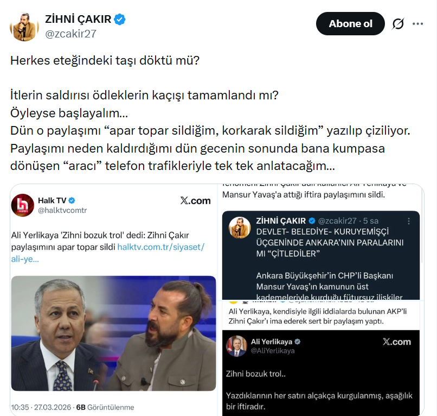Open the Grok slash-circle icon
Image resolution: width=437 pixels, height=416 pixels.
[398, 24]
